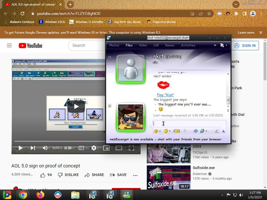267x200 pixels.
Task: Collapse your own display picture with arrow
Action: pyautogui.click(x=110, y=106)
